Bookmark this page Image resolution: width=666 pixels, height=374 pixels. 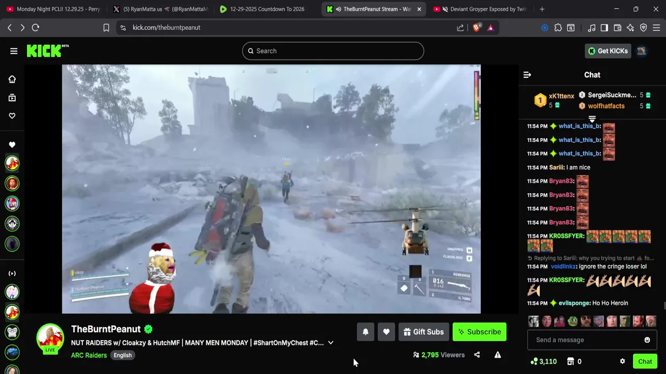pyautogui.click(x=106, y=28)
